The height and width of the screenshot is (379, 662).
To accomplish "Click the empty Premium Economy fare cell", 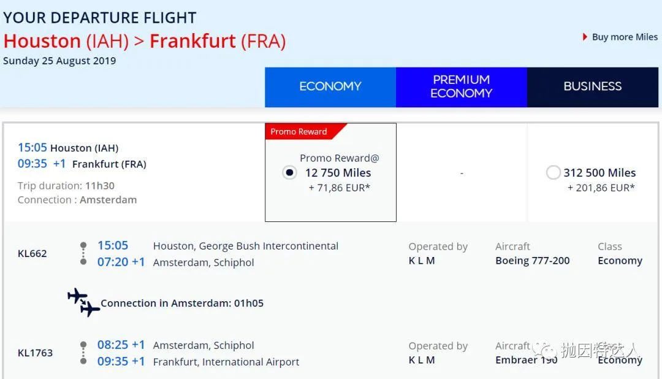I will [x=462, y=173].
